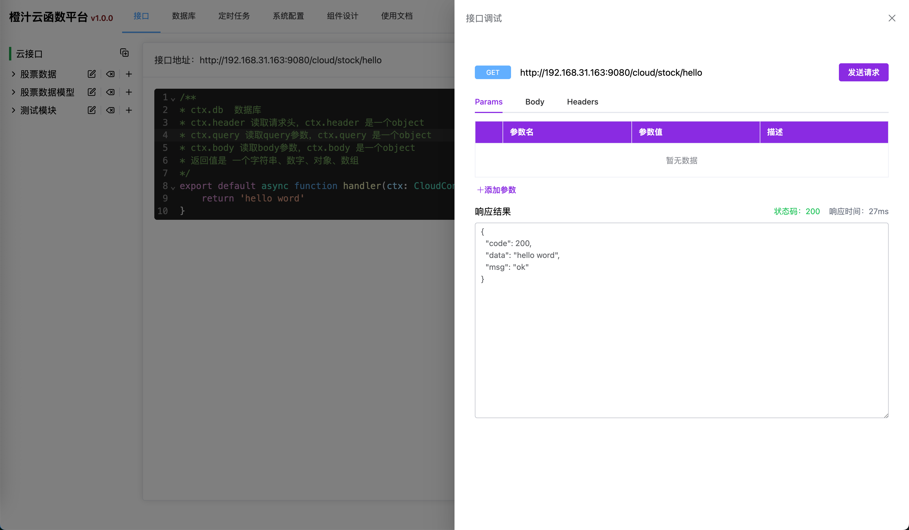909x530 pixels.
Task: Click the 股票数据 module label
Action: 38,74
